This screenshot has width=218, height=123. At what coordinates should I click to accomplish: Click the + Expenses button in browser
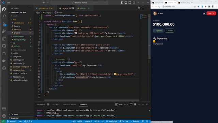click(158, 31)
